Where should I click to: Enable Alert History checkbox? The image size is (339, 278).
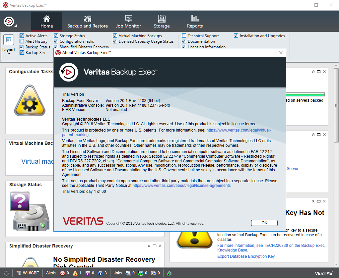[x=22, y=41]
